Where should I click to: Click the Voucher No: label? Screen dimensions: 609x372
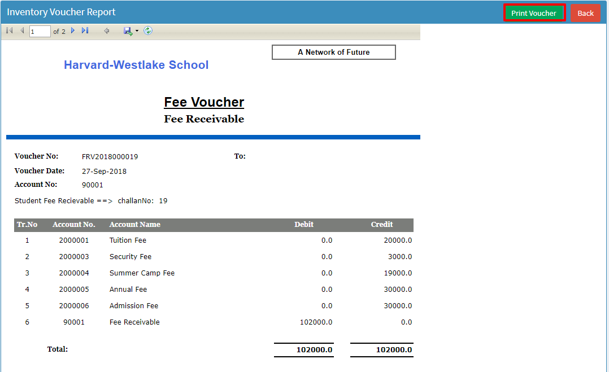(x=37, y=156)
